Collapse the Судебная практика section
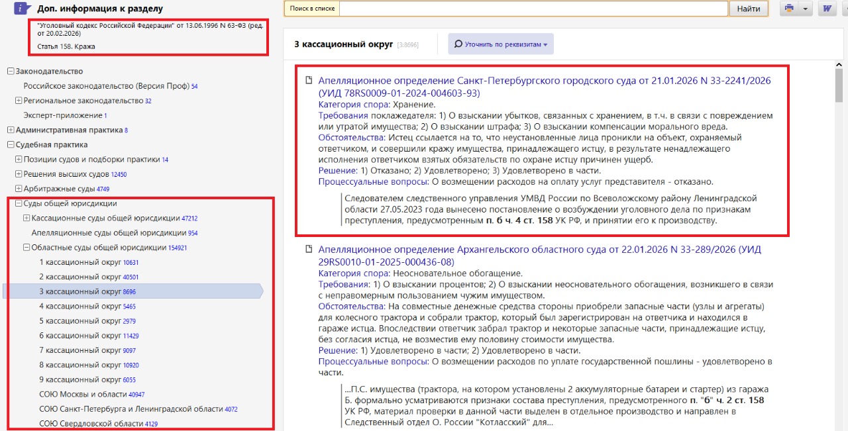Screen dimensions: 848x431 click(11, 145)
